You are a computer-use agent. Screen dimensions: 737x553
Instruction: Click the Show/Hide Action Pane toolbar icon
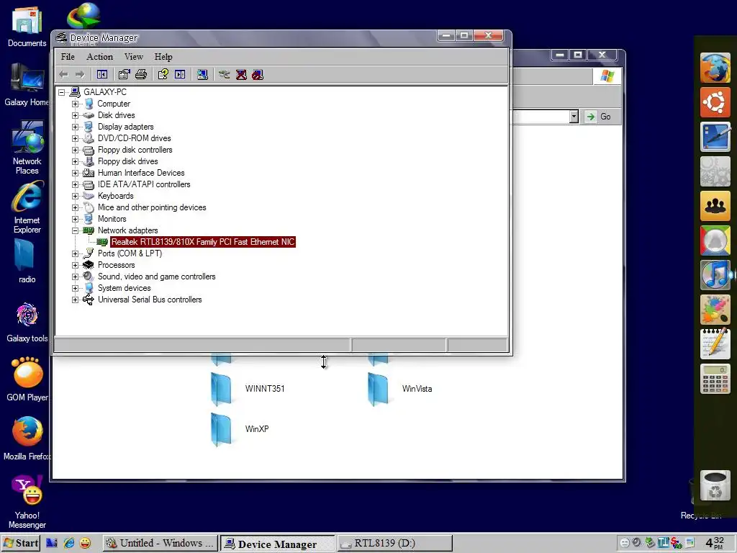[x=180, y=74]
